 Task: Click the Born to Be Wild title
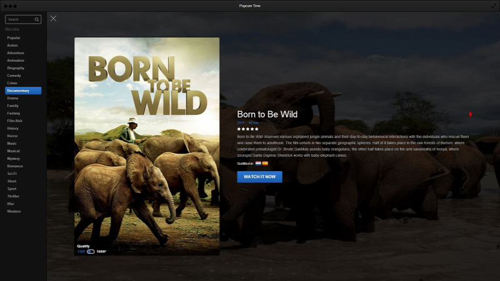tap(267, 114)
